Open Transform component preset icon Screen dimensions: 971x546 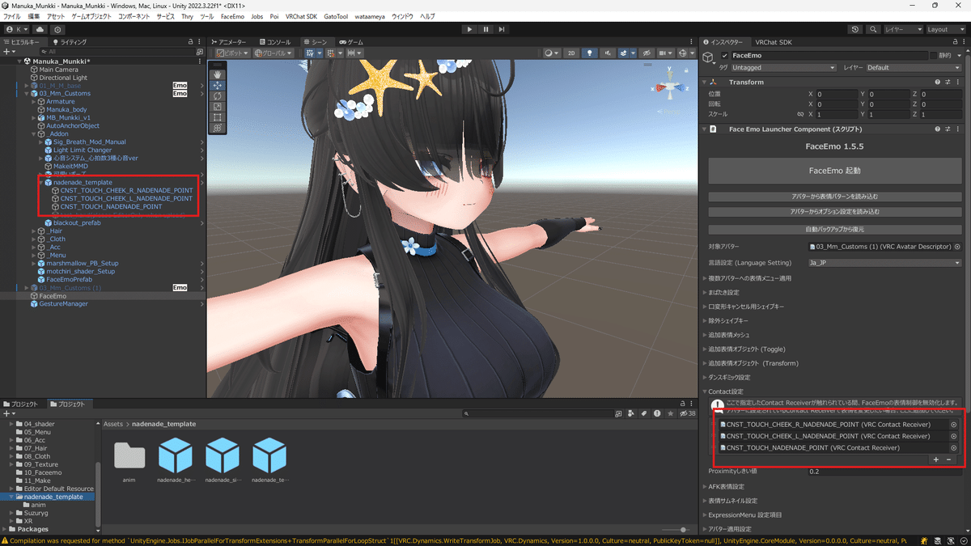(948, 82)
